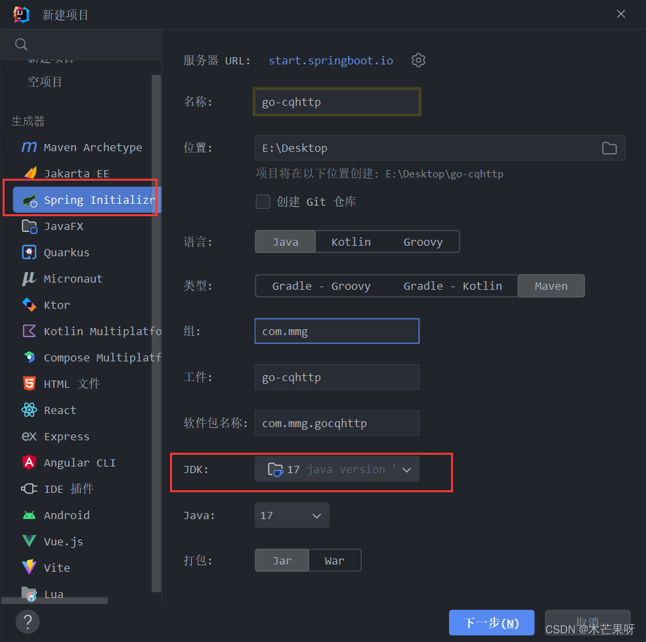
Task: Choose the HTML5 file icon
Action: pyautogui.click(x=29, y=384)
